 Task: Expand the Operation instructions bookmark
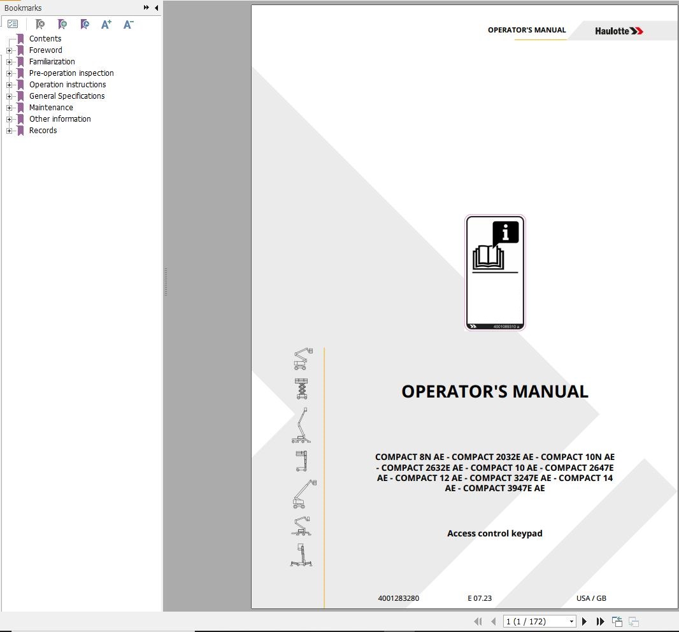click(x=9, y=85)
